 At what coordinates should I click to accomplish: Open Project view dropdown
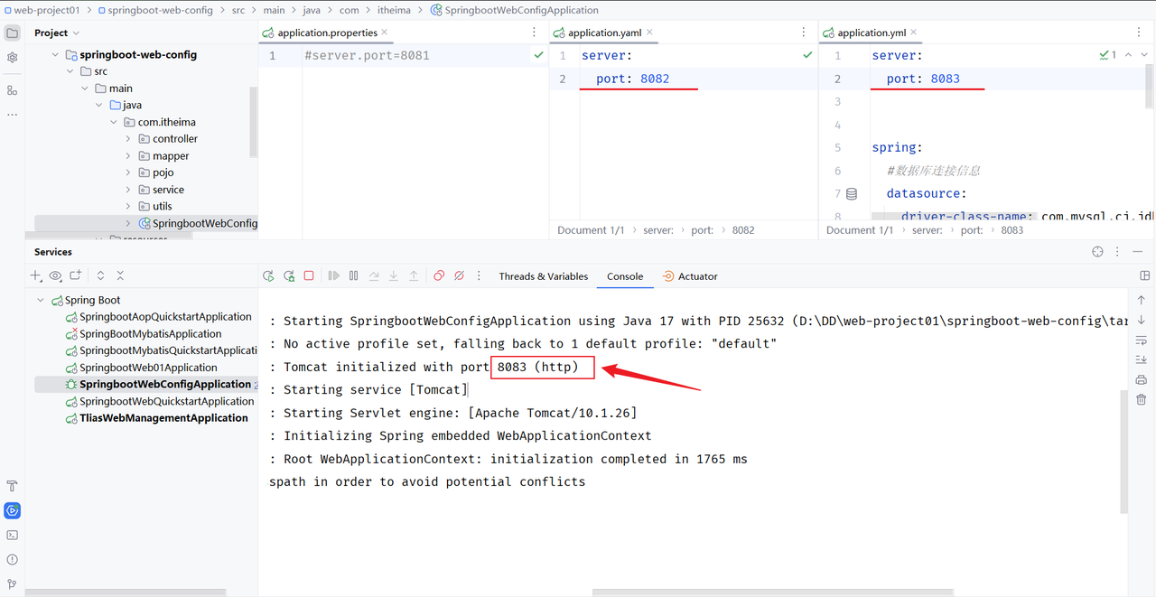click(57, 33)
